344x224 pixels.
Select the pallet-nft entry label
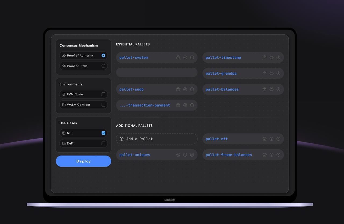(x=217, y=139)
